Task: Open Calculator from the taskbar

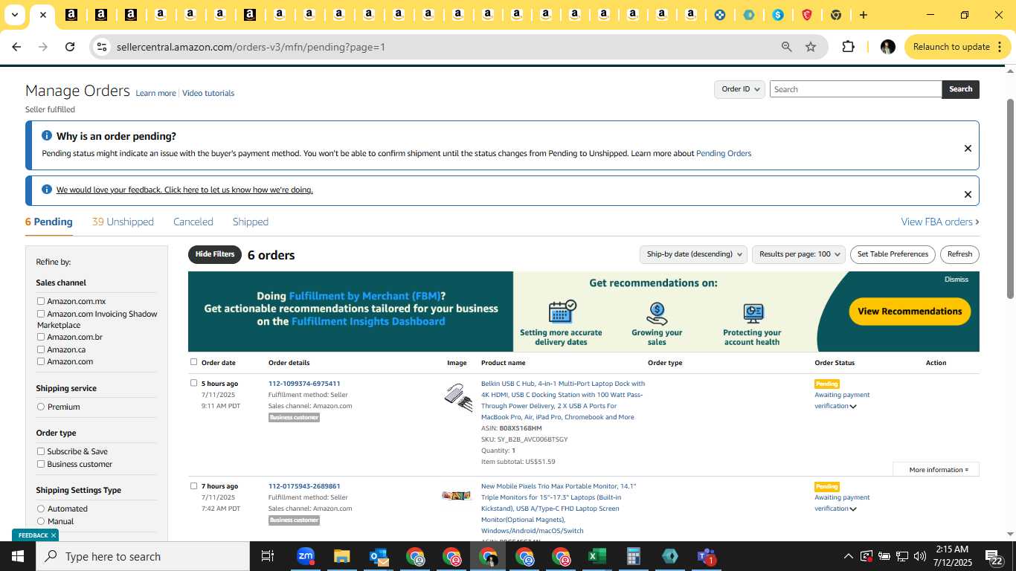Action: click(x=633, y=556)
